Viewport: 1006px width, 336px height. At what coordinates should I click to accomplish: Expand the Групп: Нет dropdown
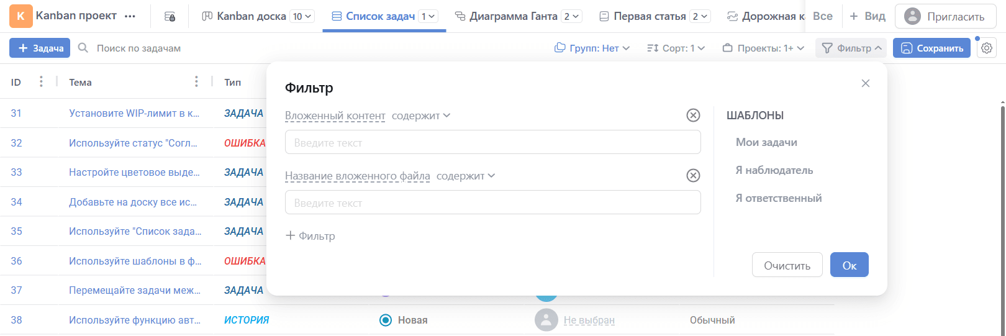(592, 48)
